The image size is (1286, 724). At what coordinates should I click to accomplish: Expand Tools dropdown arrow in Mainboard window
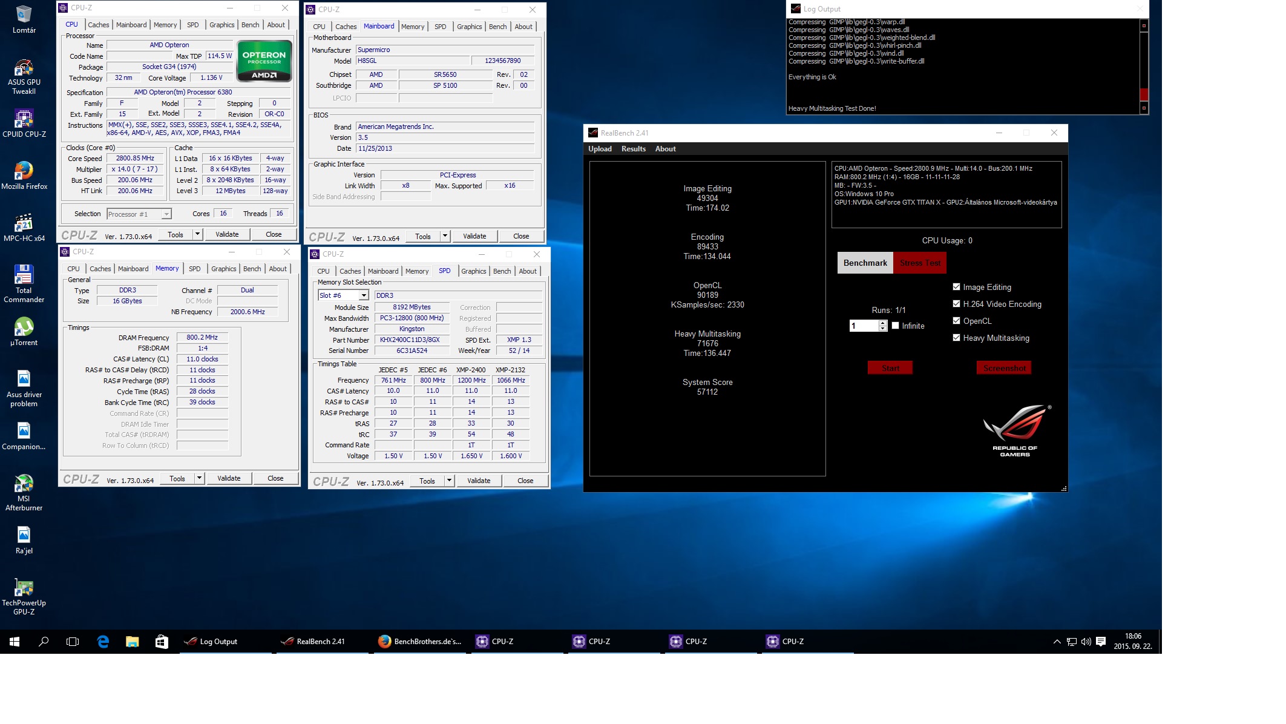pyautogui.click(x=445, y=236)
